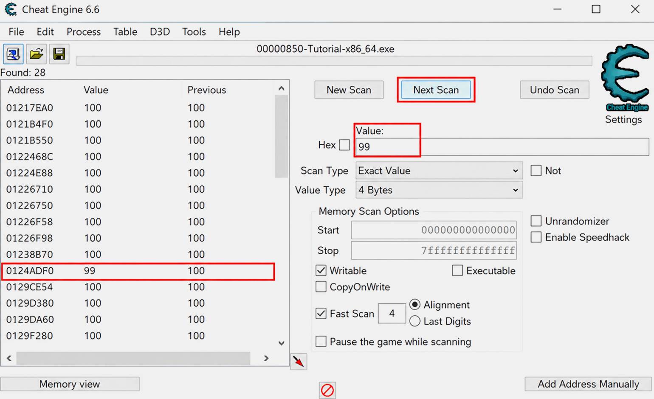Select address row 0122468C
Screen dimensions: 654x399
[138, 157]
